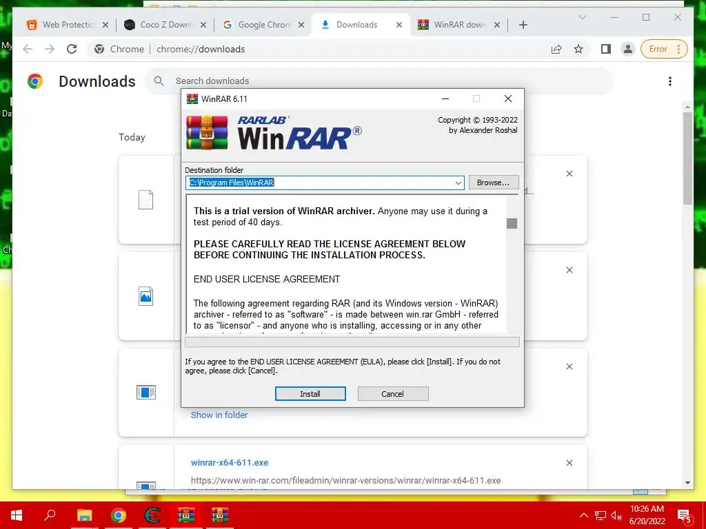Open Browse... for destination folder

[x=494, y=183]
